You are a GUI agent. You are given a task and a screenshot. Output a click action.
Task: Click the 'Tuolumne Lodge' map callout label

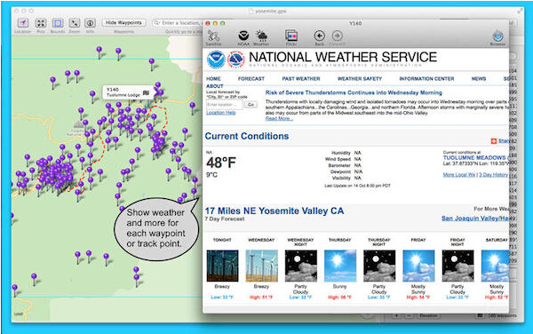[123, 95]
